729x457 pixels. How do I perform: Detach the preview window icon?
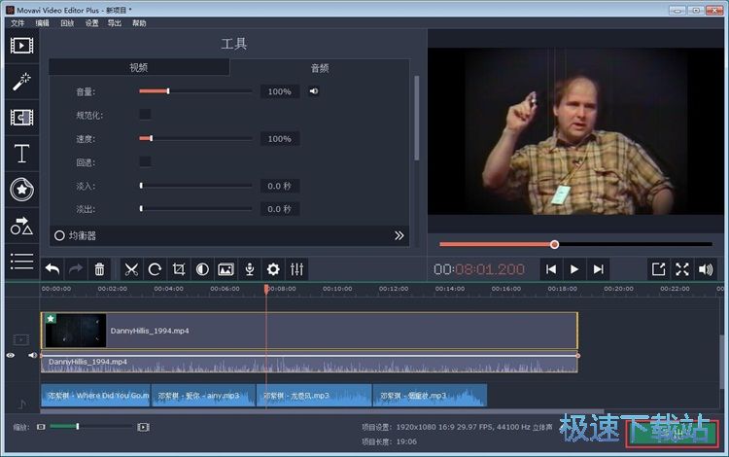(658, 269)
